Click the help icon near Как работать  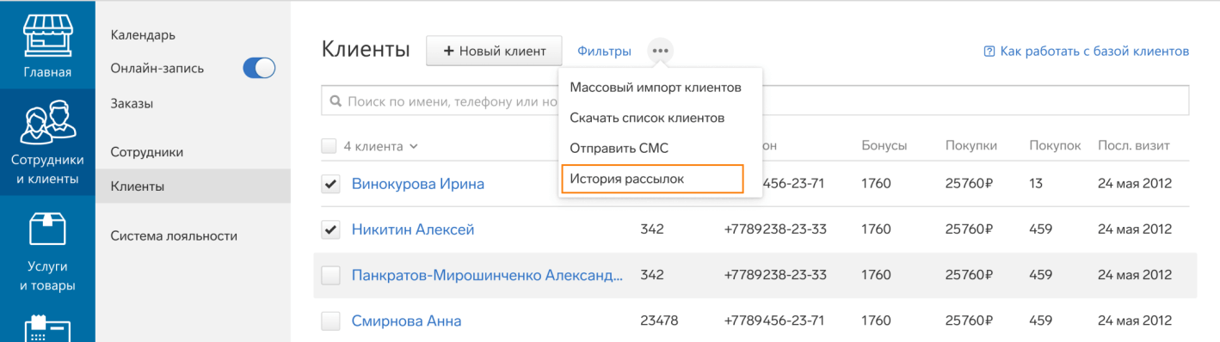click(989, 52)
